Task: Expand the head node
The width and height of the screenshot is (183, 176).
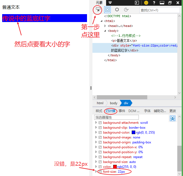Action: click(105, 26)
